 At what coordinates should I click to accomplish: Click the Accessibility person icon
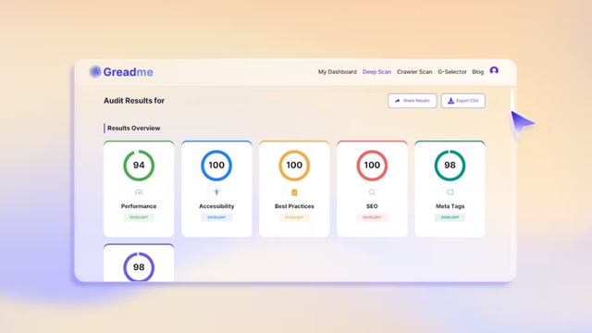[x=216, y=191]
